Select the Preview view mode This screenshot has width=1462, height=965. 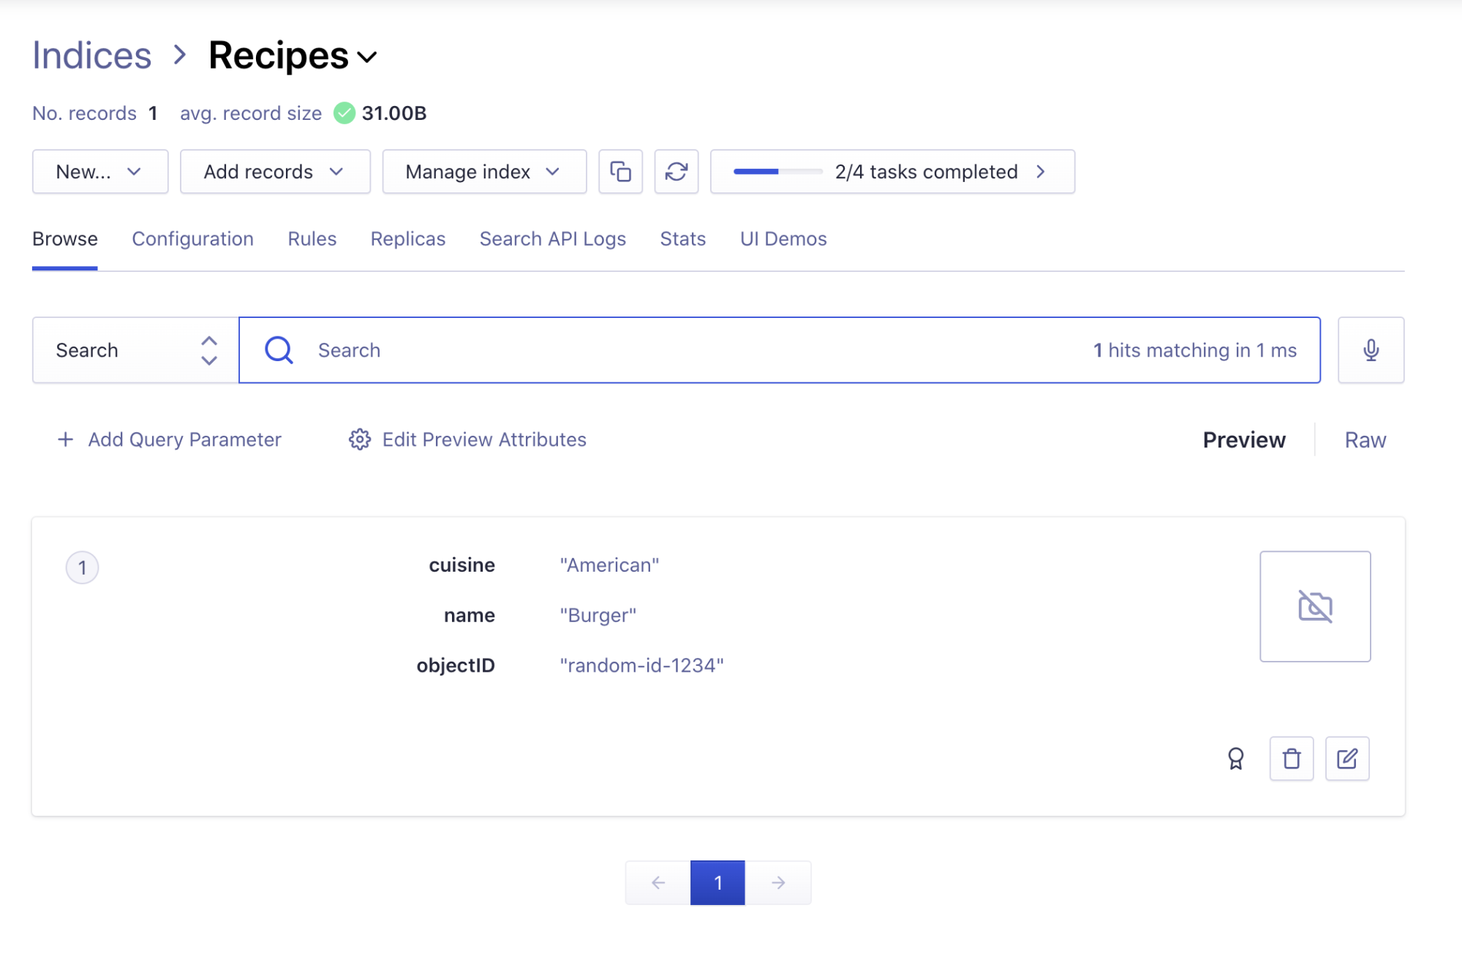(1243, 440)
